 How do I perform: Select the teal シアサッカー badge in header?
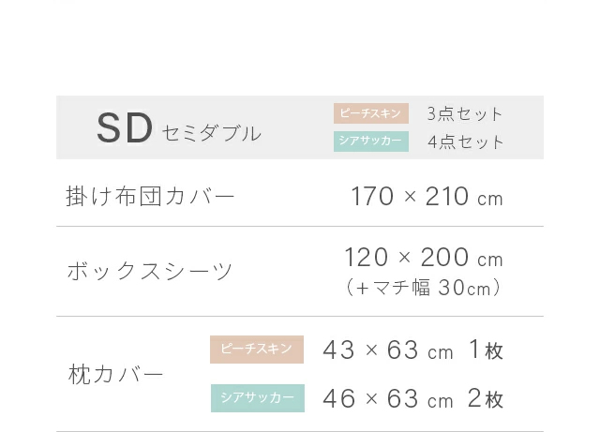click(x=371, y=142)
